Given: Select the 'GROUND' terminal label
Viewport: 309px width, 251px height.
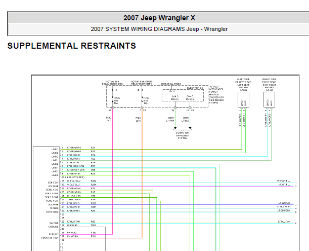Looking at the screenshot, I should pyautogui.click(x=54, y=227).
